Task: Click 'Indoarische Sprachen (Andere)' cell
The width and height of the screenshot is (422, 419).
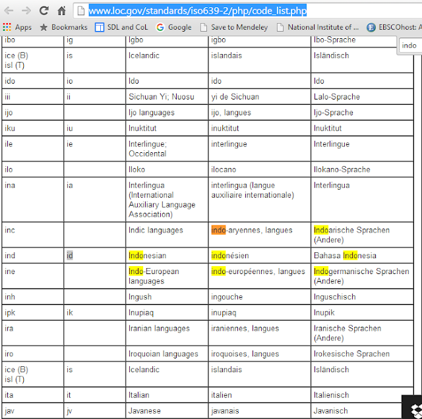Action: tap(362, 235)
